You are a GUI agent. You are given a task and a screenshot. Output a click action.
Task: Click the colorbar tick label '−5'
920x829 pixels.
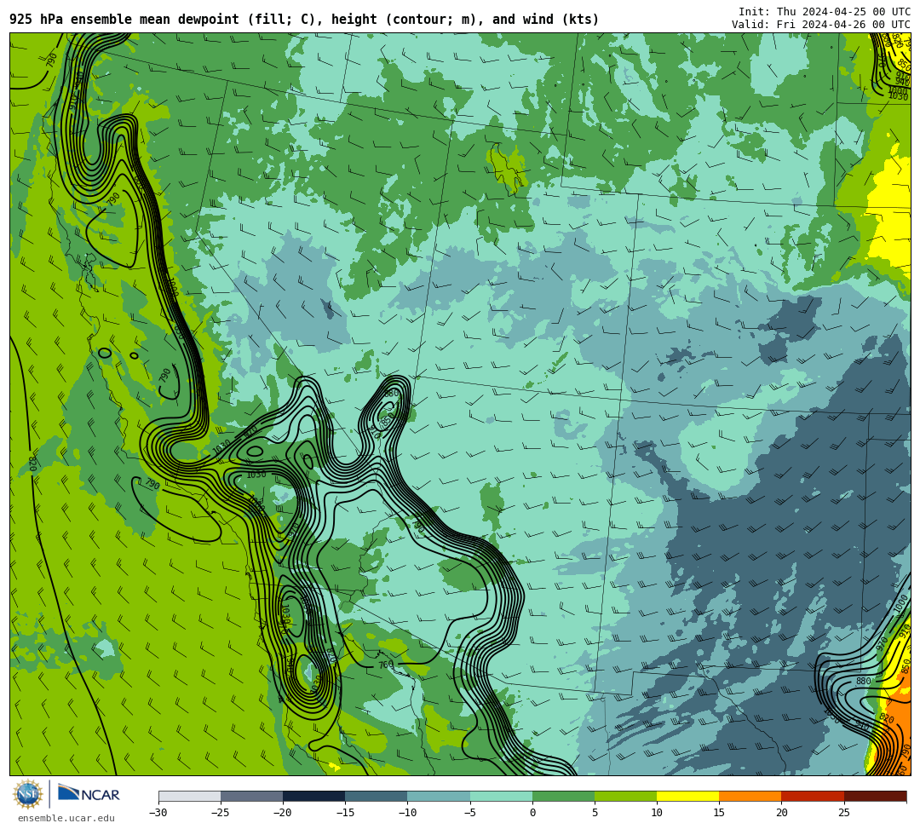click(x=470, y=813)
